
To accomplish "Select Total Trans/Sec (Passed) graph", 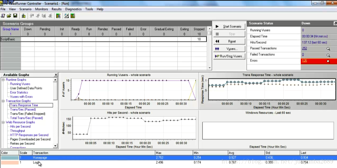I will tap(27, 118).
